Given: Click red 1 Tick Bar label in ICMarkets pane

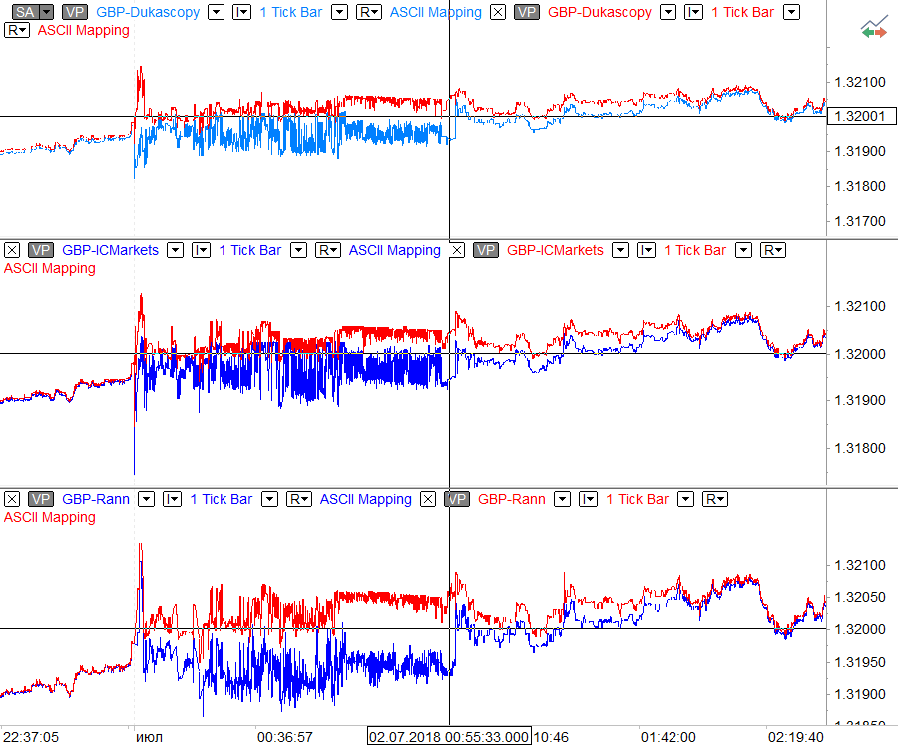Looking at the screenshot, I should click(694, 250).
